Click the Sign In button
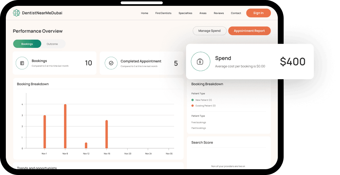The image size is (340, 175). coord(259,13)
